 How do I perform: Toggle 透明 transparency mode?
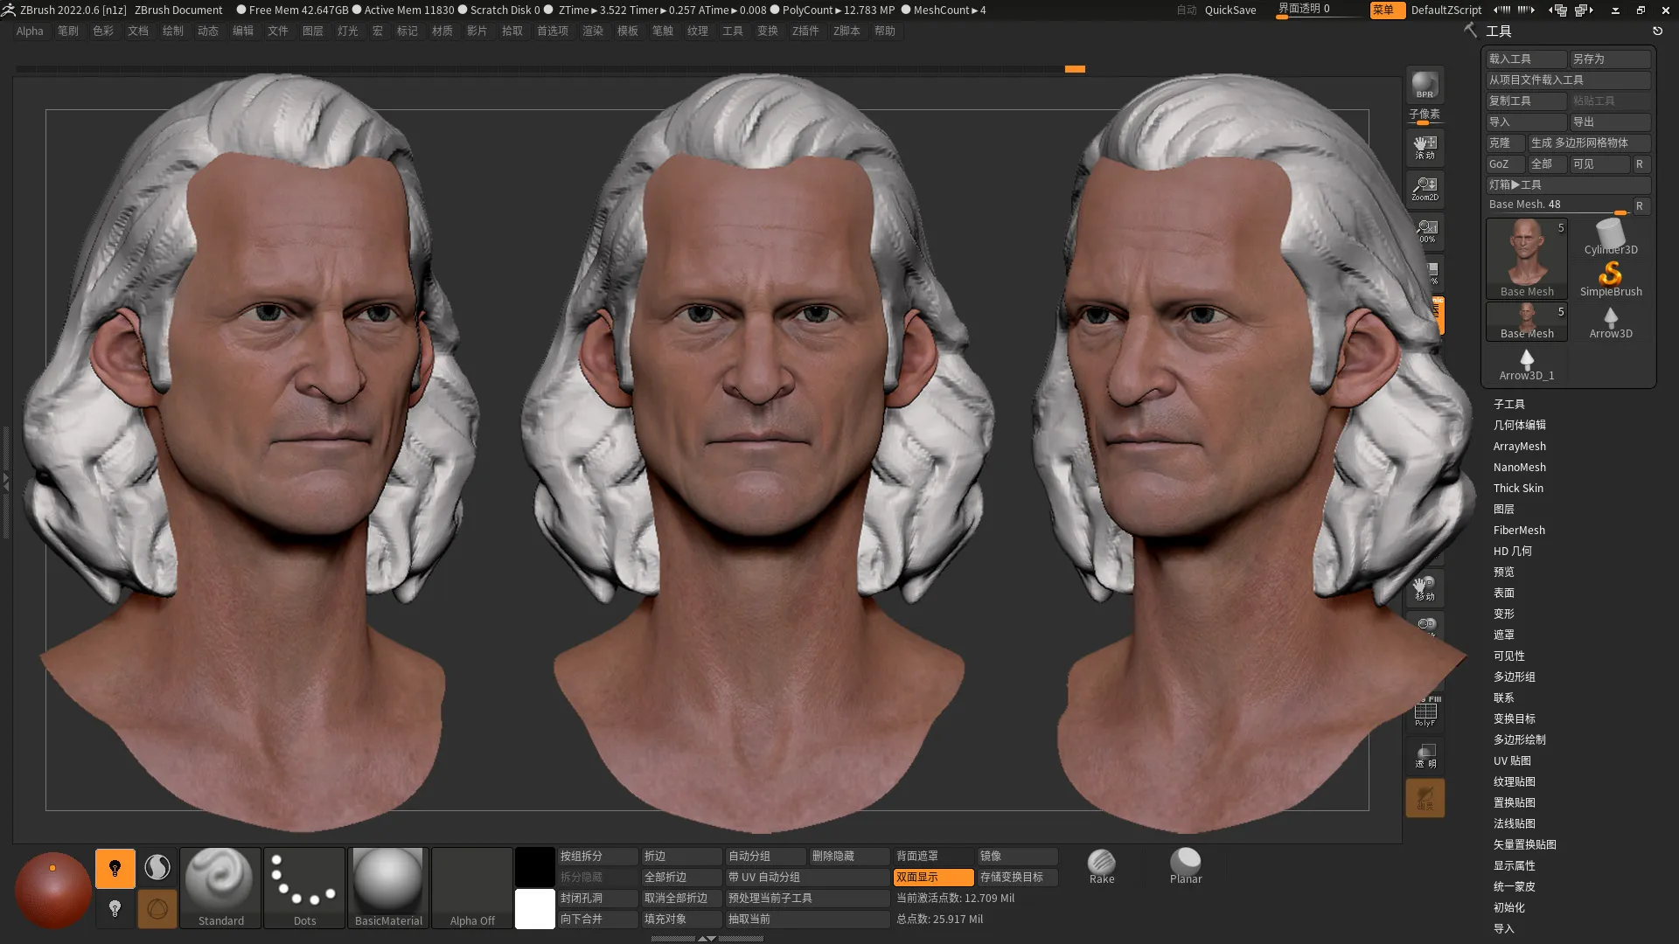pyautogui.click(x=1425, y=756)
